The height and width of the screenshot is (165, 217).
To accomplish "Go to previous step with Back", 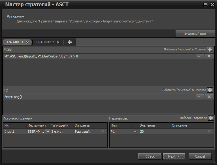I will tap(150, 156).
